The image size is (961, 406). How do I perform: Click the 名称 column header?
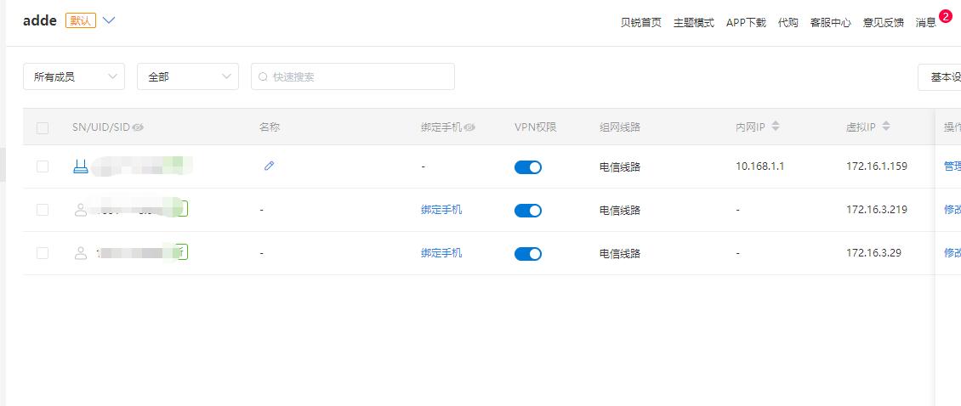(270, 127)
